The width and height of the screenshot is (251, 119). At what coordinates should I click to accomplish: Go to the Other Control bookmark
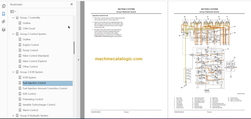click(30, 67)
